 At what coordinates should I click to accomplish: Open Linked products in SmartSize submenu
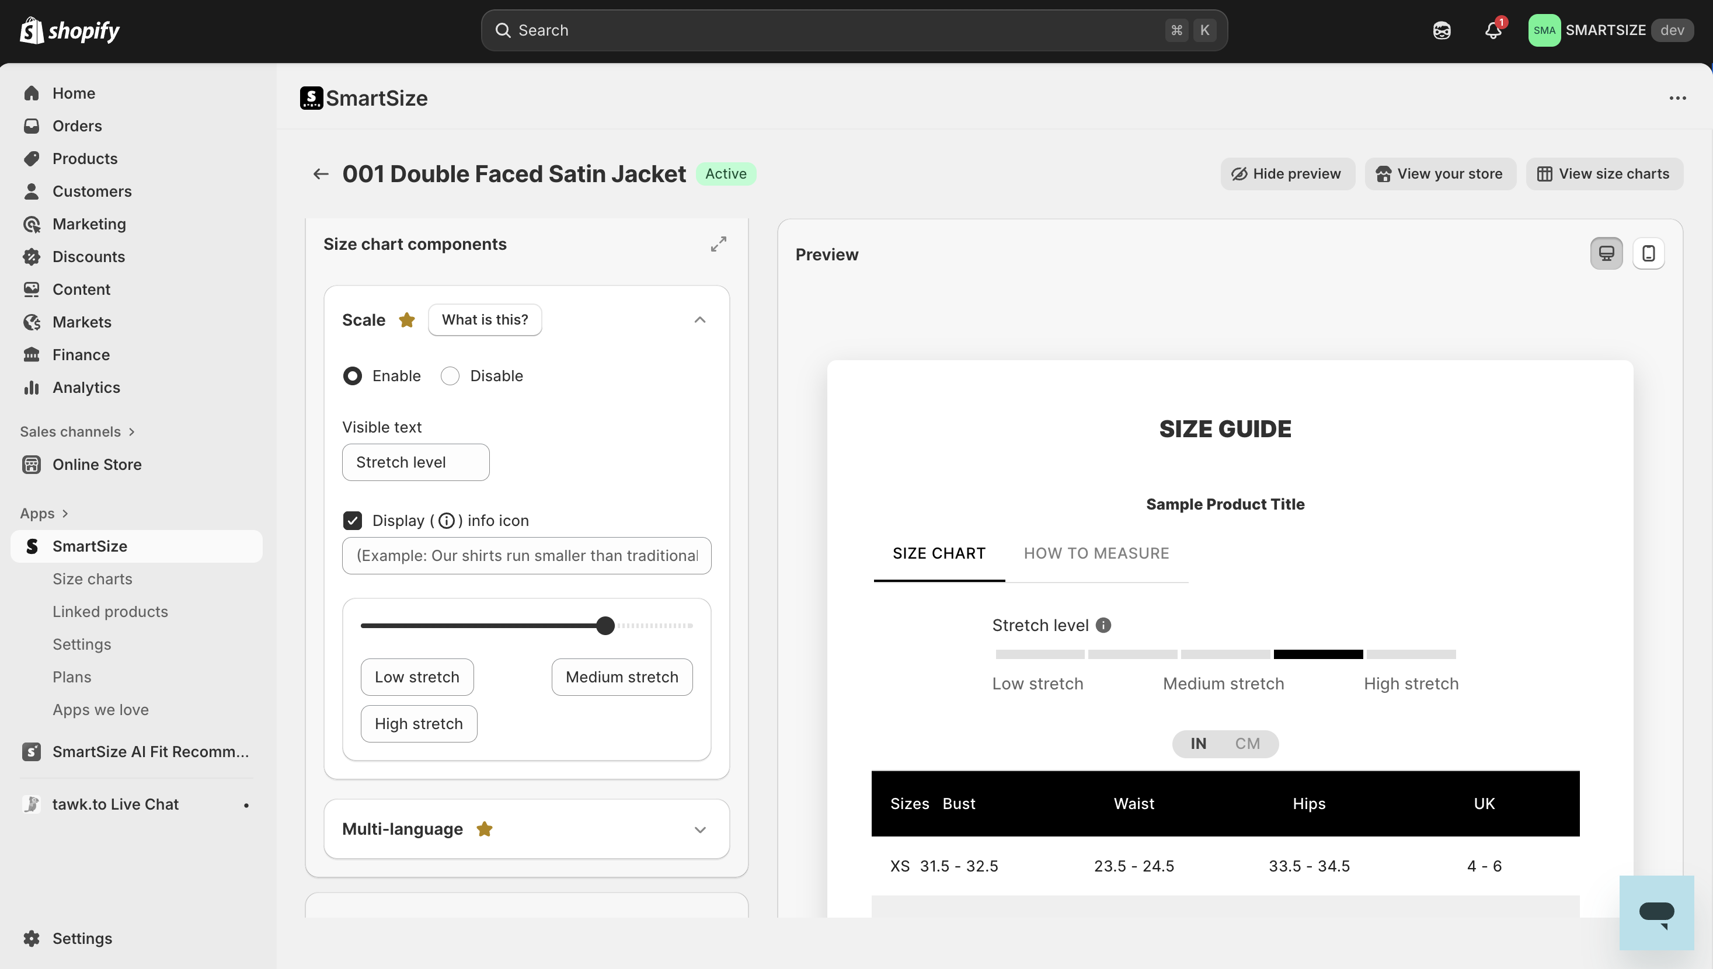pos(110,611)
